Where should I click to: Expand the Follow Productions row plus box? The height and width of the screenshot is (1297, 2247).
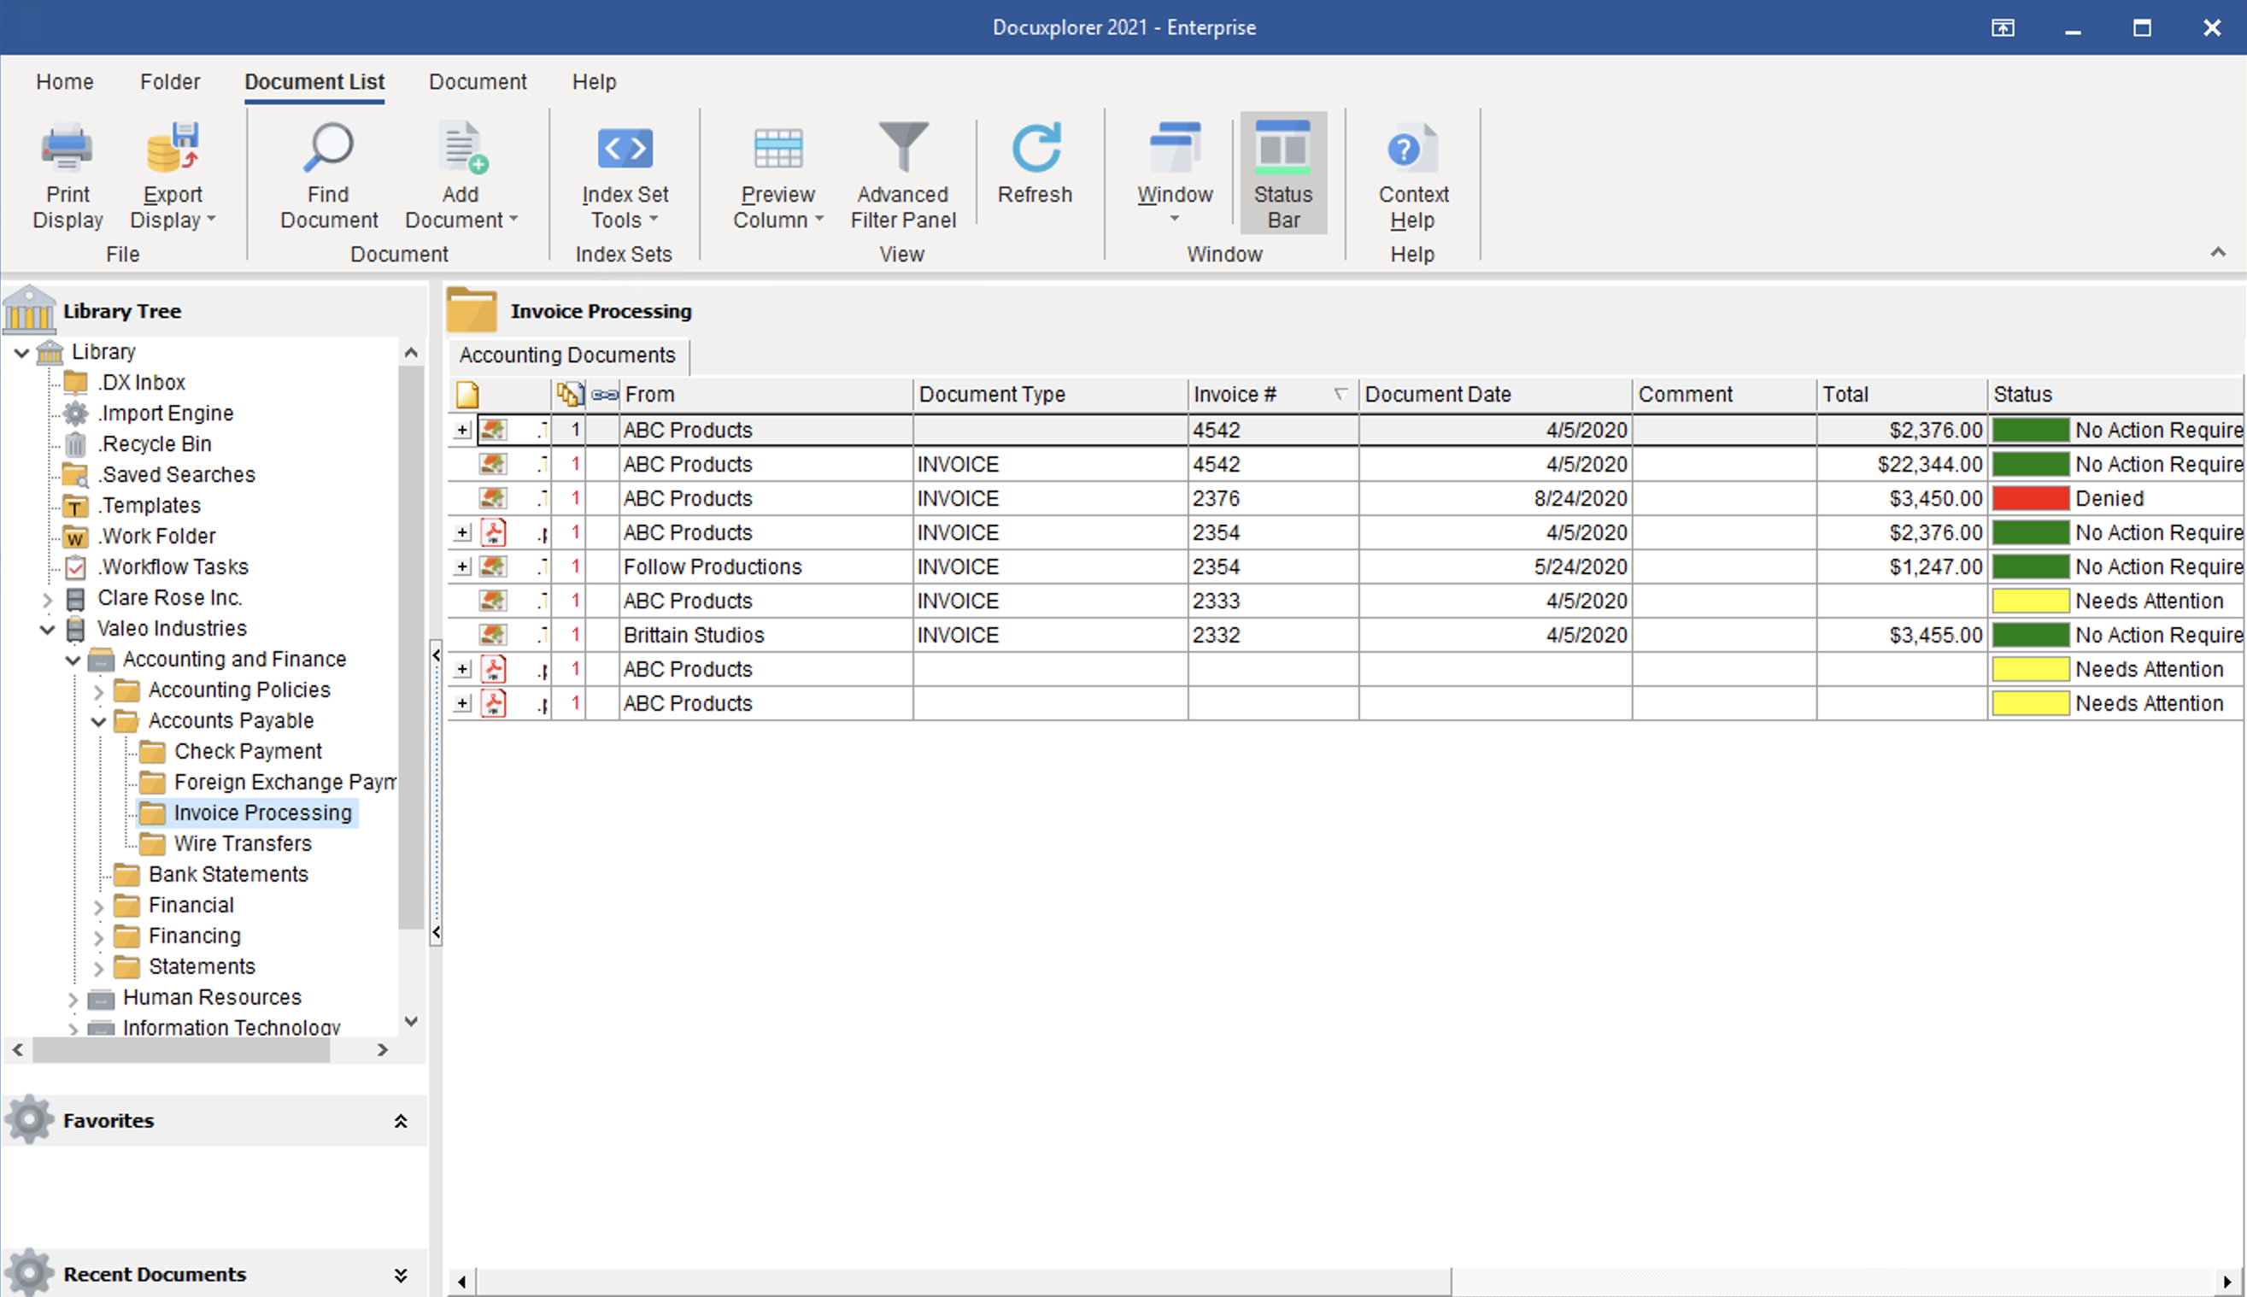pyautogui.click(x=462, y=566)
